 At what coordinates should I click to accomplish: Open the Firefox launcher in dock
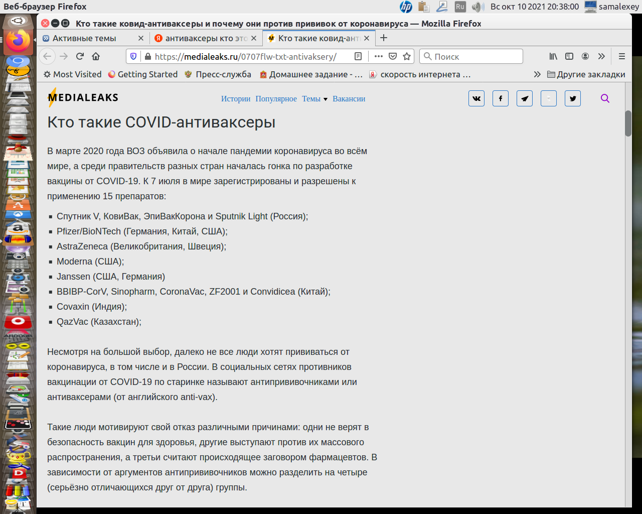[19, 41]
